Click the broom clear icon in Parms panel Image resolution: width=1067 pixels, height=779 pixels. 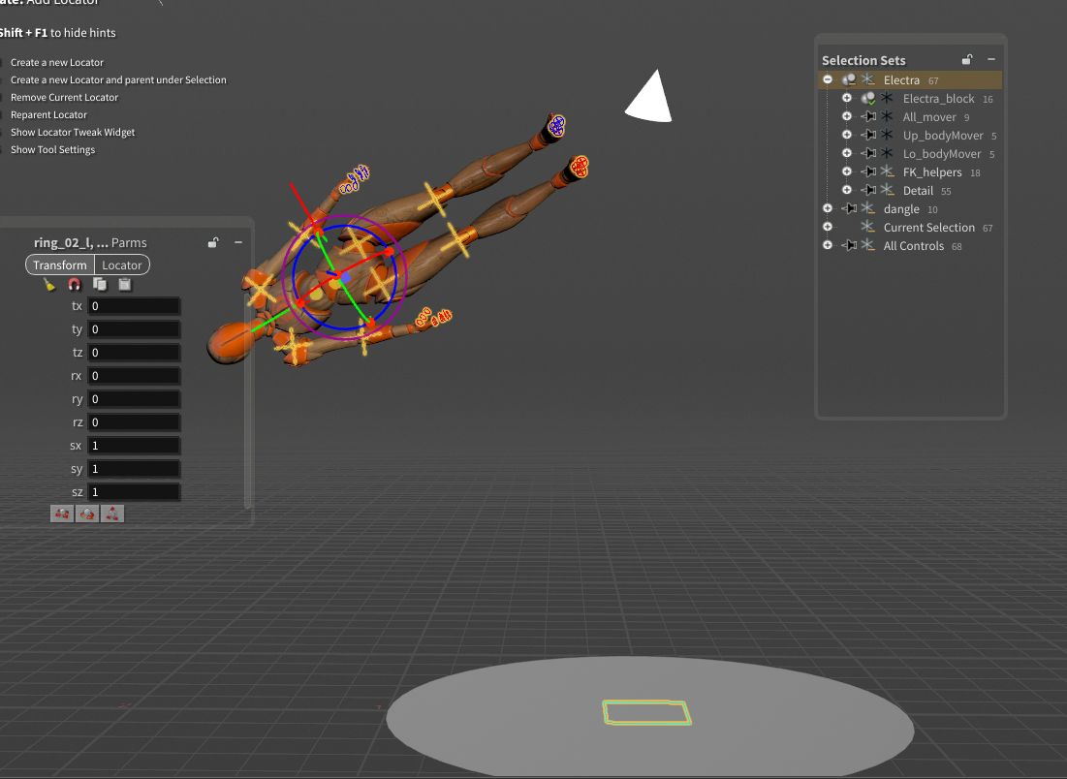[x=49, y=285]
